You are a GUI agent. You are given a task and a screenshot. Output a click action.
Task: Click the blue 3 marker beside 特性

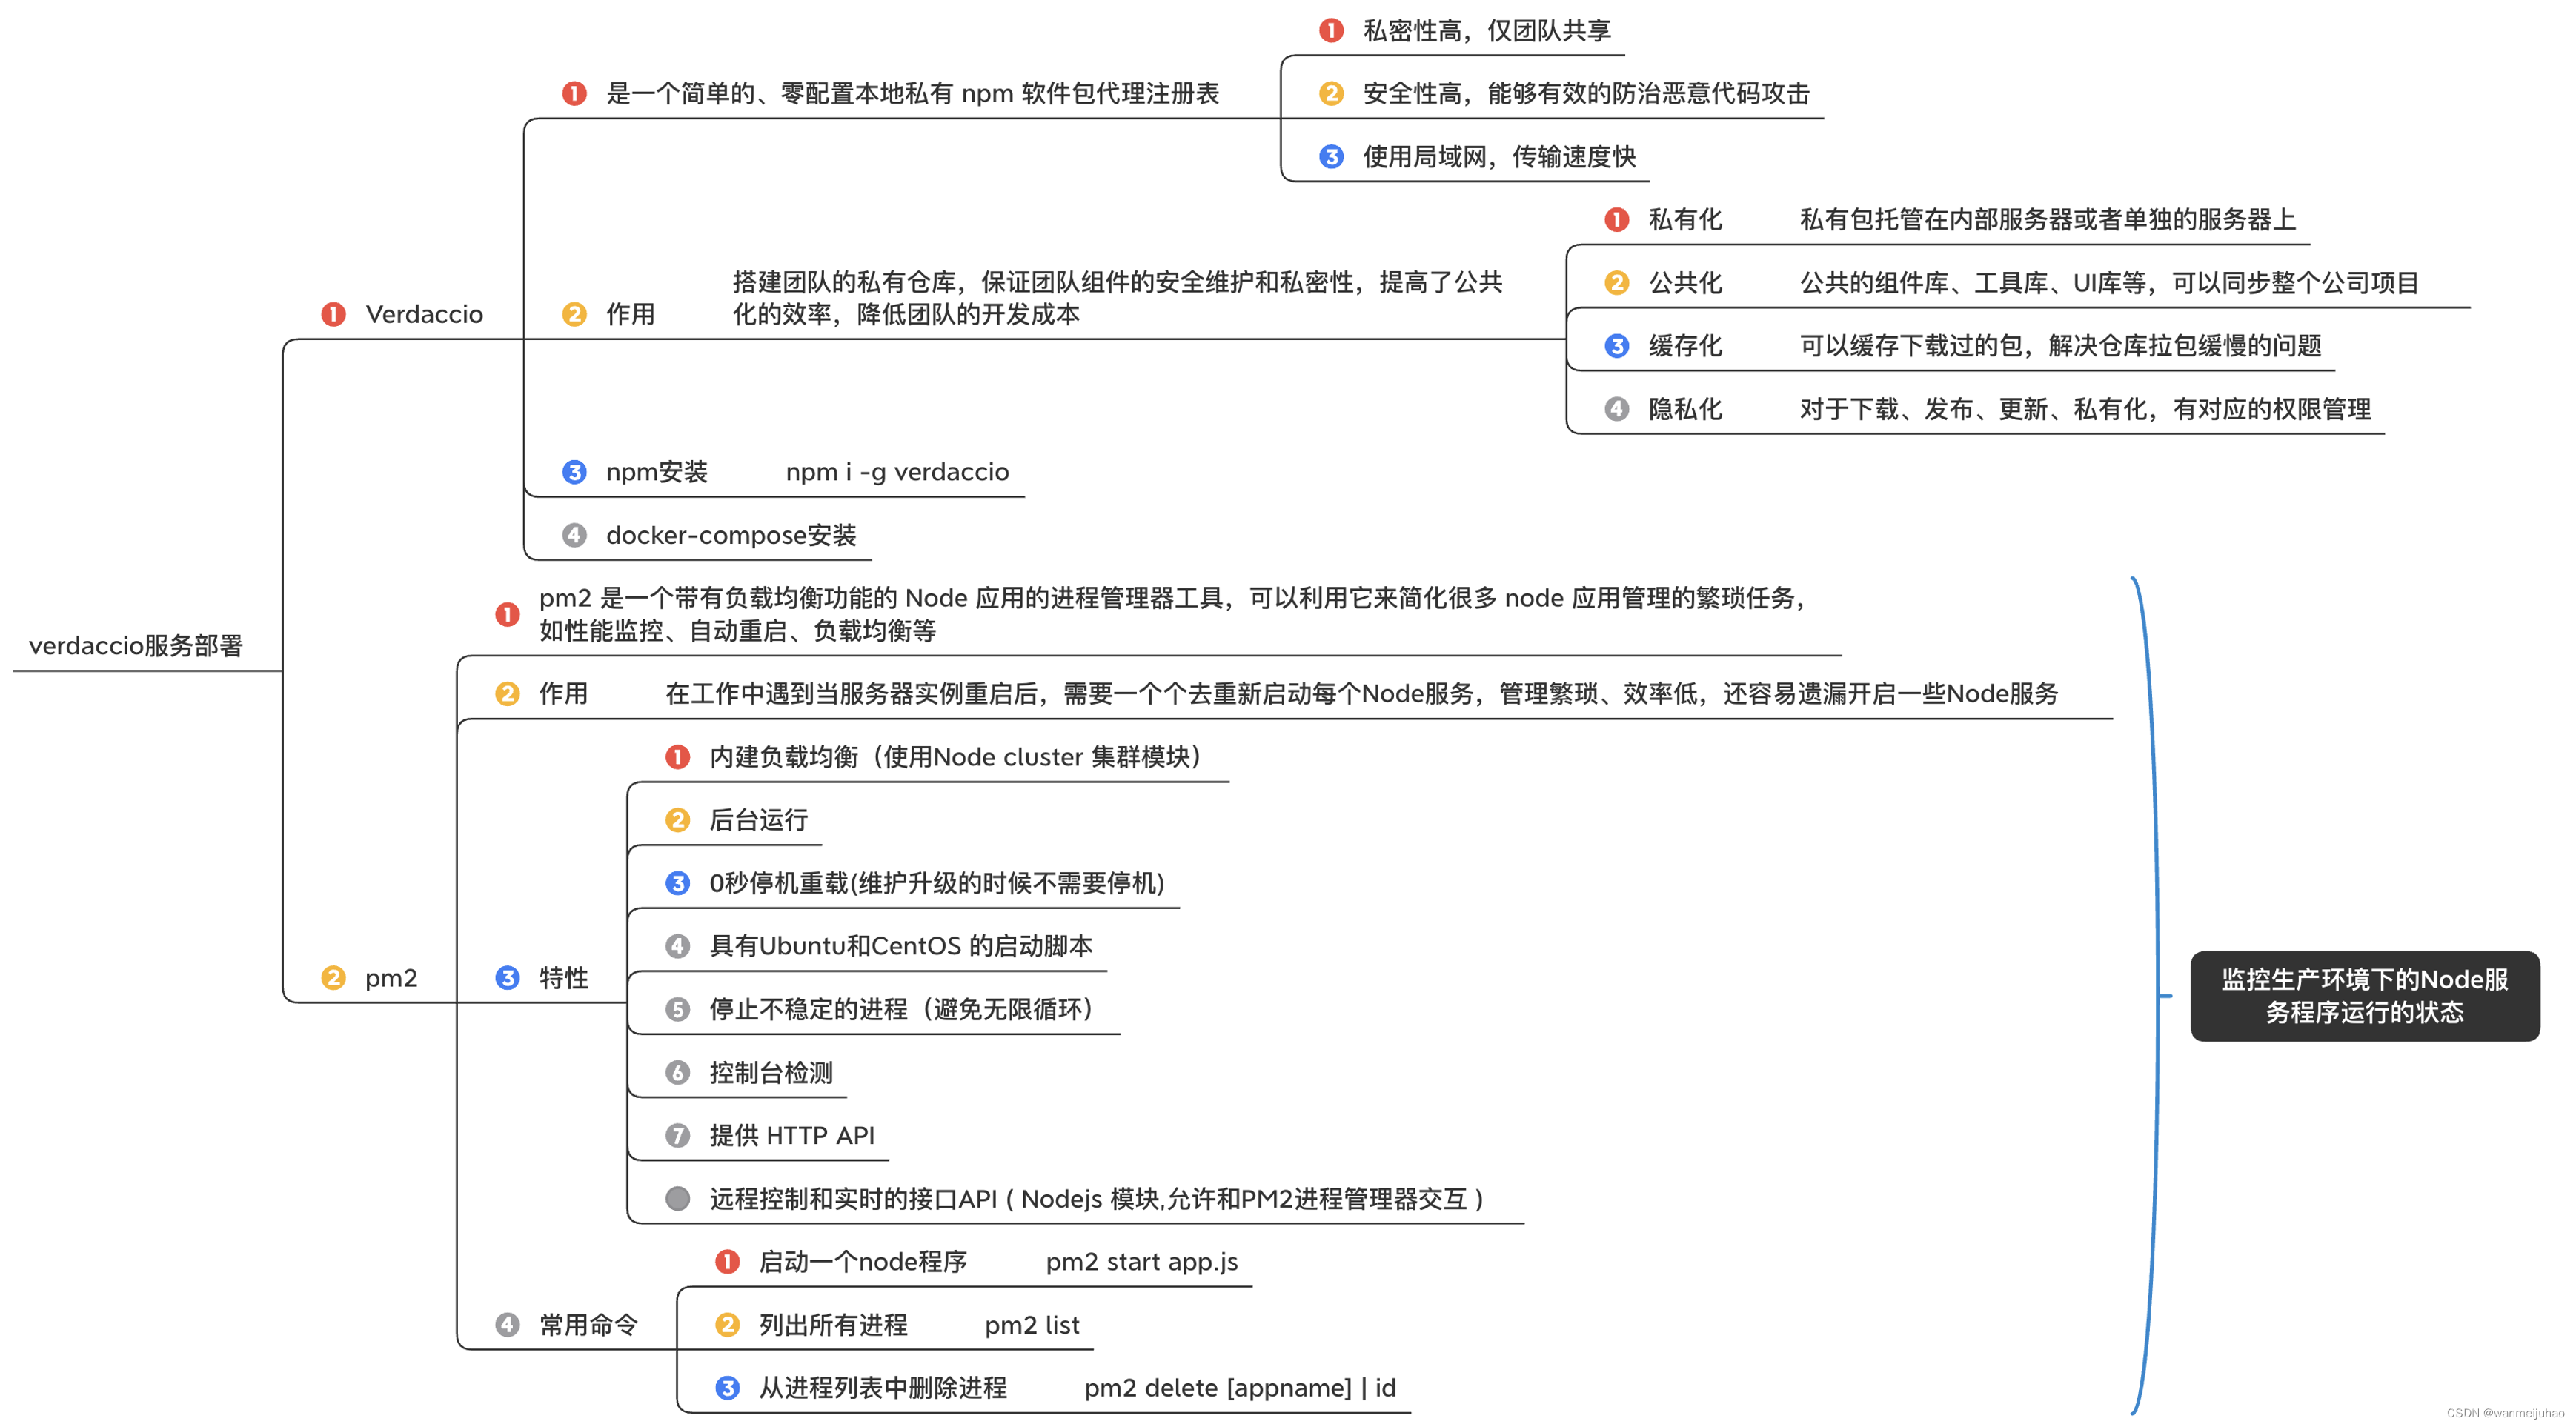[507, 978]
